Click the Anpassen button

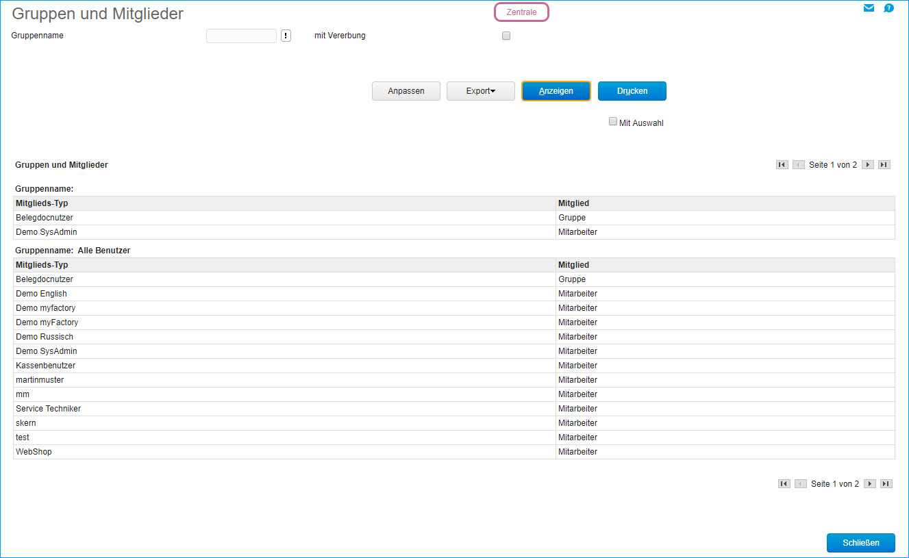(x=406, y=91)
